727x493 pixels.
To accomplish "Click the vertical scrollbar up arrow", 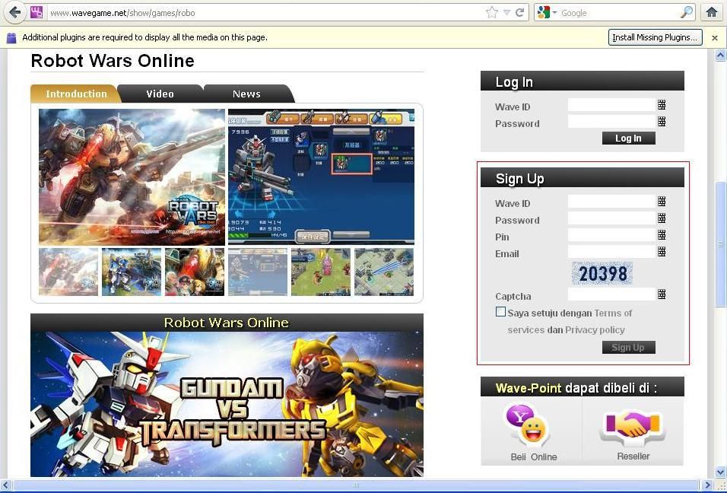I will pyautogui.click(x=720, y=56).
